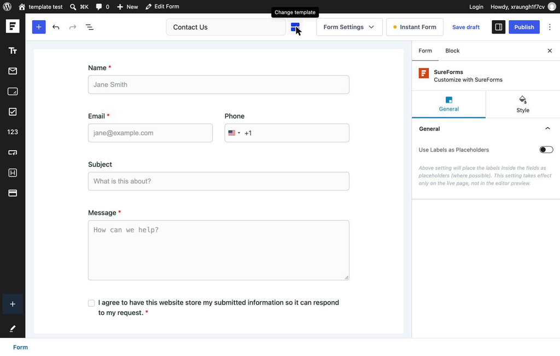Click the plus button at sidebar bottom
Viewport: 560px width, 356px height.
click(13, 304)
